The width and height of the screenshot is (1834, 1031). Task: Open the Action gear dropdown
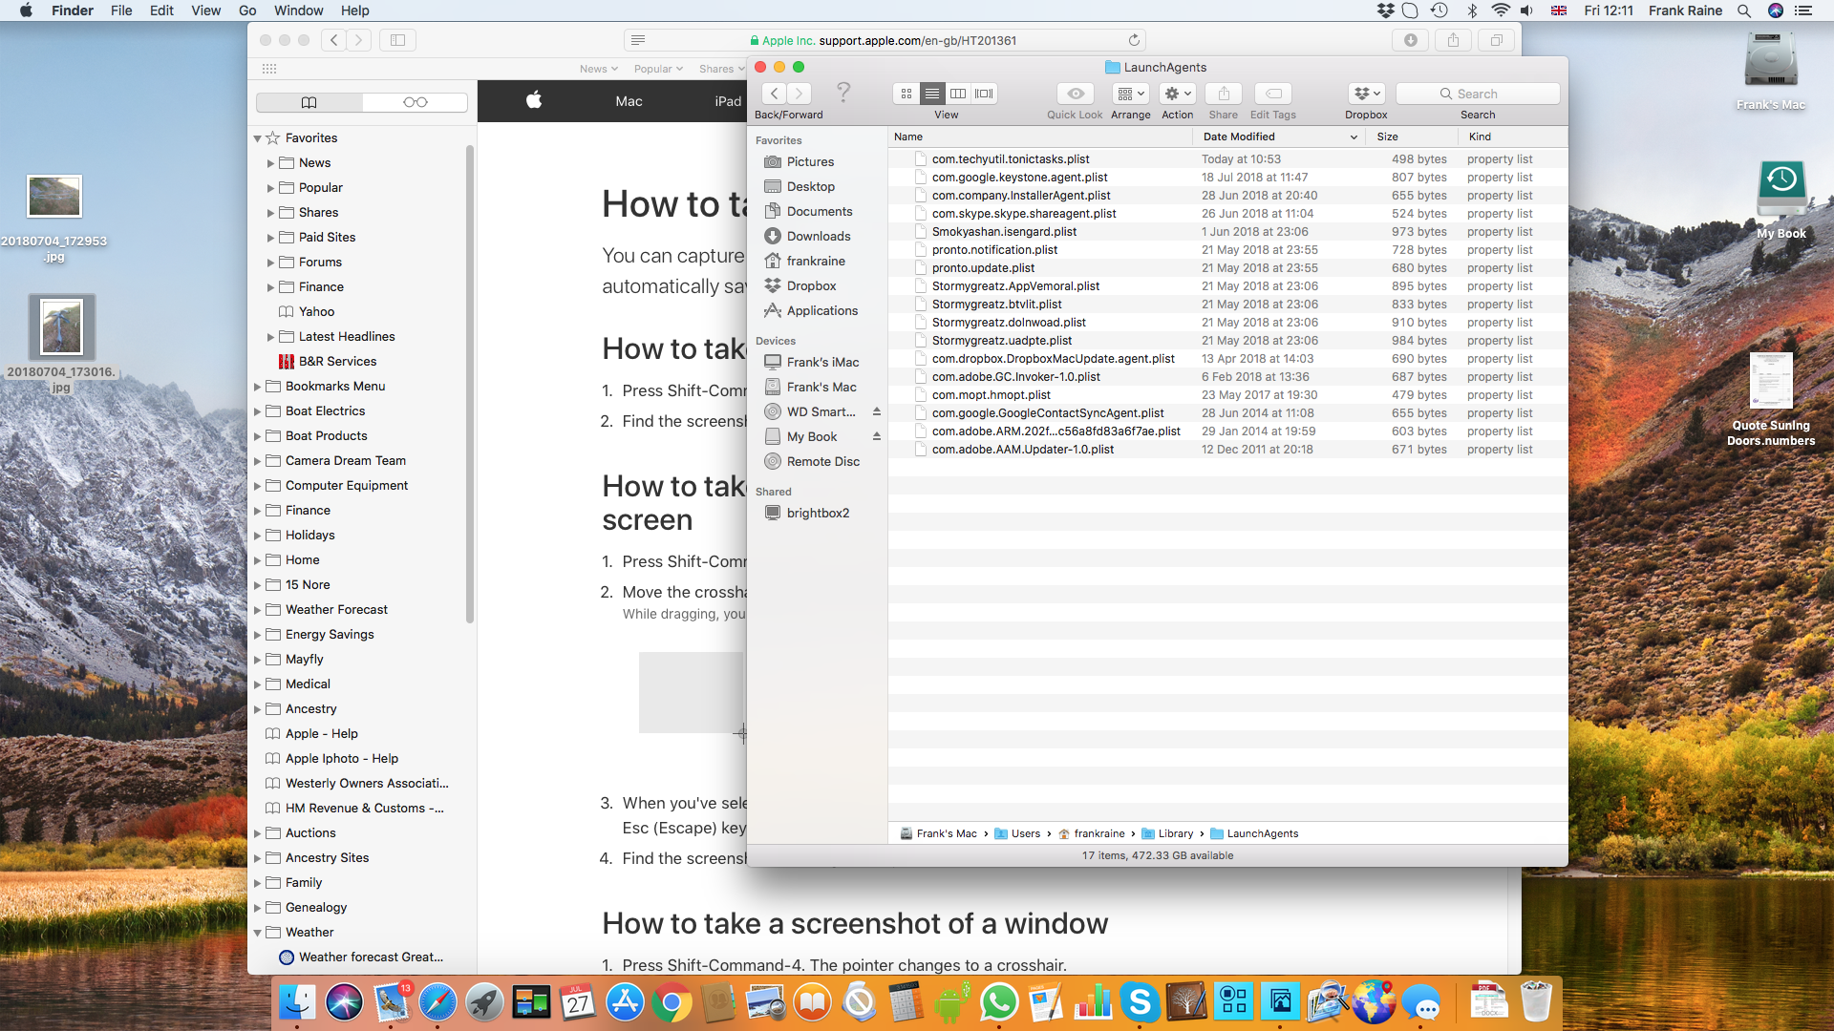coord(1177,94)
